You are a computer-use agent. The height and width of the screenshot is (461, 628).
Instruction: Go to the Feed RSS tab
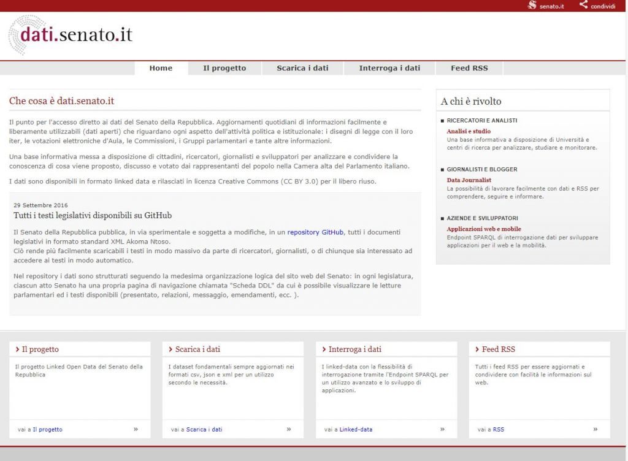click(x=469, y=68)
